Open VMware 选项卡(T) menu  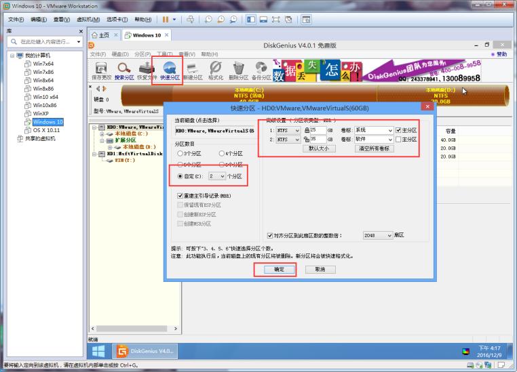coord(117,20)
